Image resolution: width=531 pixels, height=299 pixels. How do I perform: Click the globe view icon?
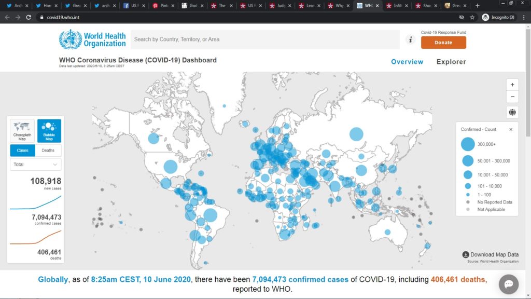coord(512,113)
